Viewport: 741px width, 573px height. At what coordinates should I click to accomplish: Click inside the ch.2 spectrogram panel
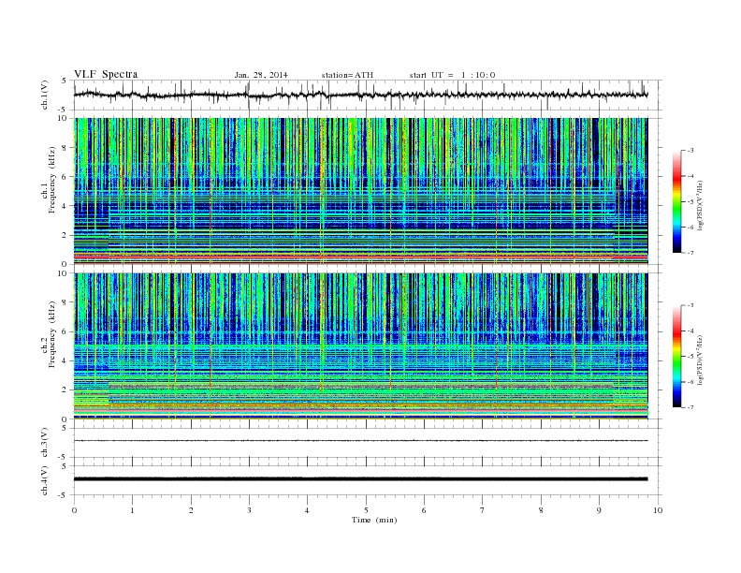pyautogui.click(x=360, y=346)
